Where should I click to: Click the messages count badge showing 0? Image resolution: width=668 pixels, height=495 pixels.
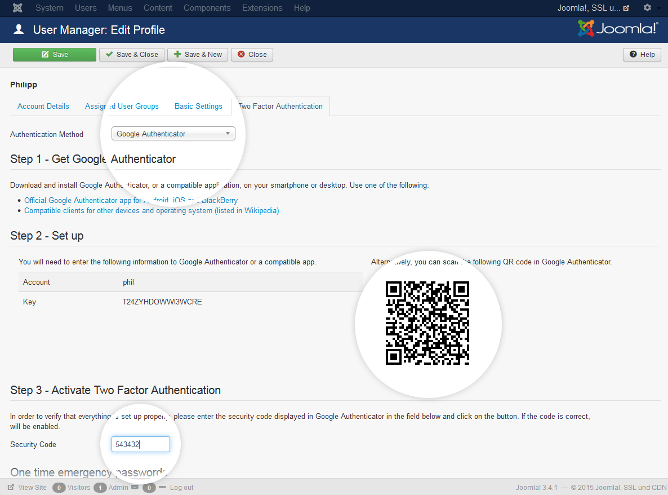149,487
